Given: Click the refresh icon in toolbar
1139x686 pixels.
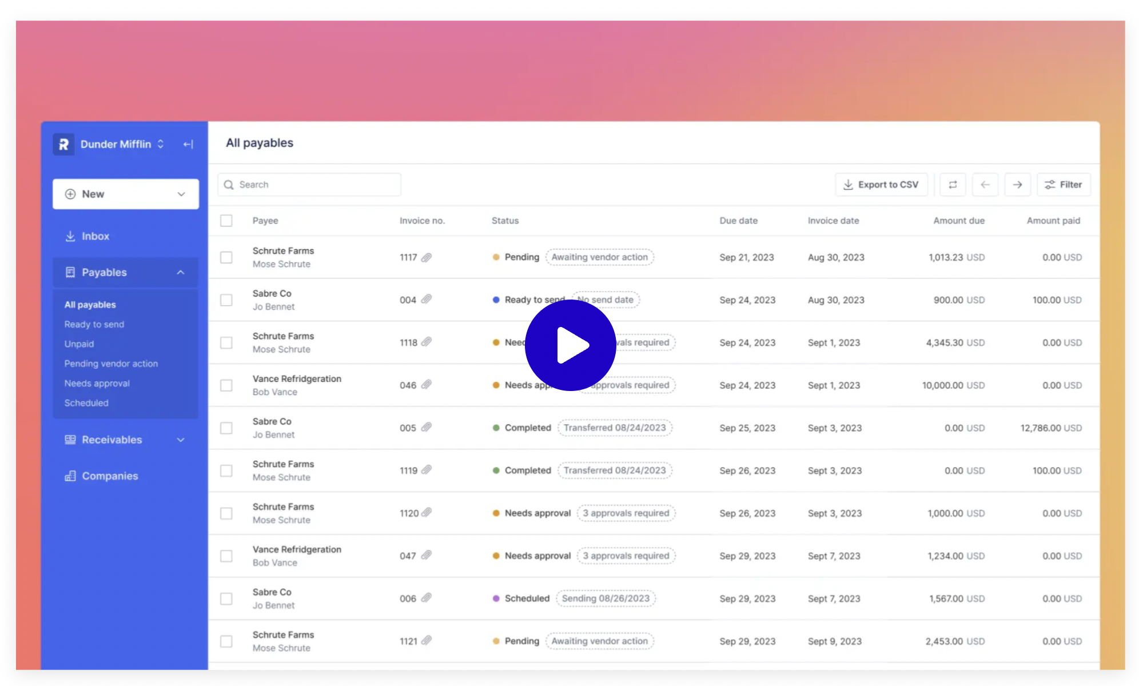Looking at the screenshot, I should click(x=953, y=185).
